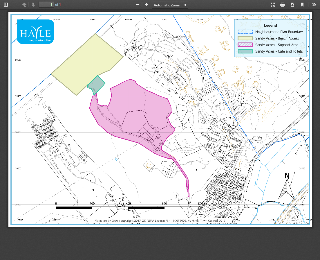Viewport: 320px width, 260px height.
Task: Click the Hayle Neighbourhood Plan logo
Action: [x=36, y=32]
